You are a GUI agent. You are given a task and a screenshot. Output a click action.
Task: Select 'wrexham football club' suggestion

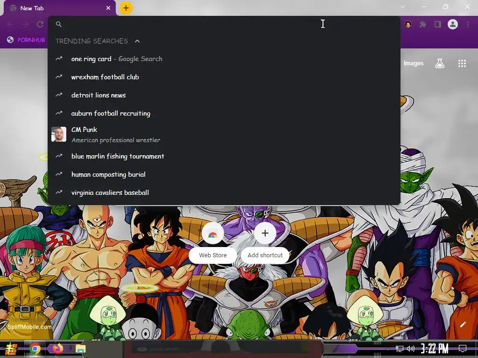224,77
